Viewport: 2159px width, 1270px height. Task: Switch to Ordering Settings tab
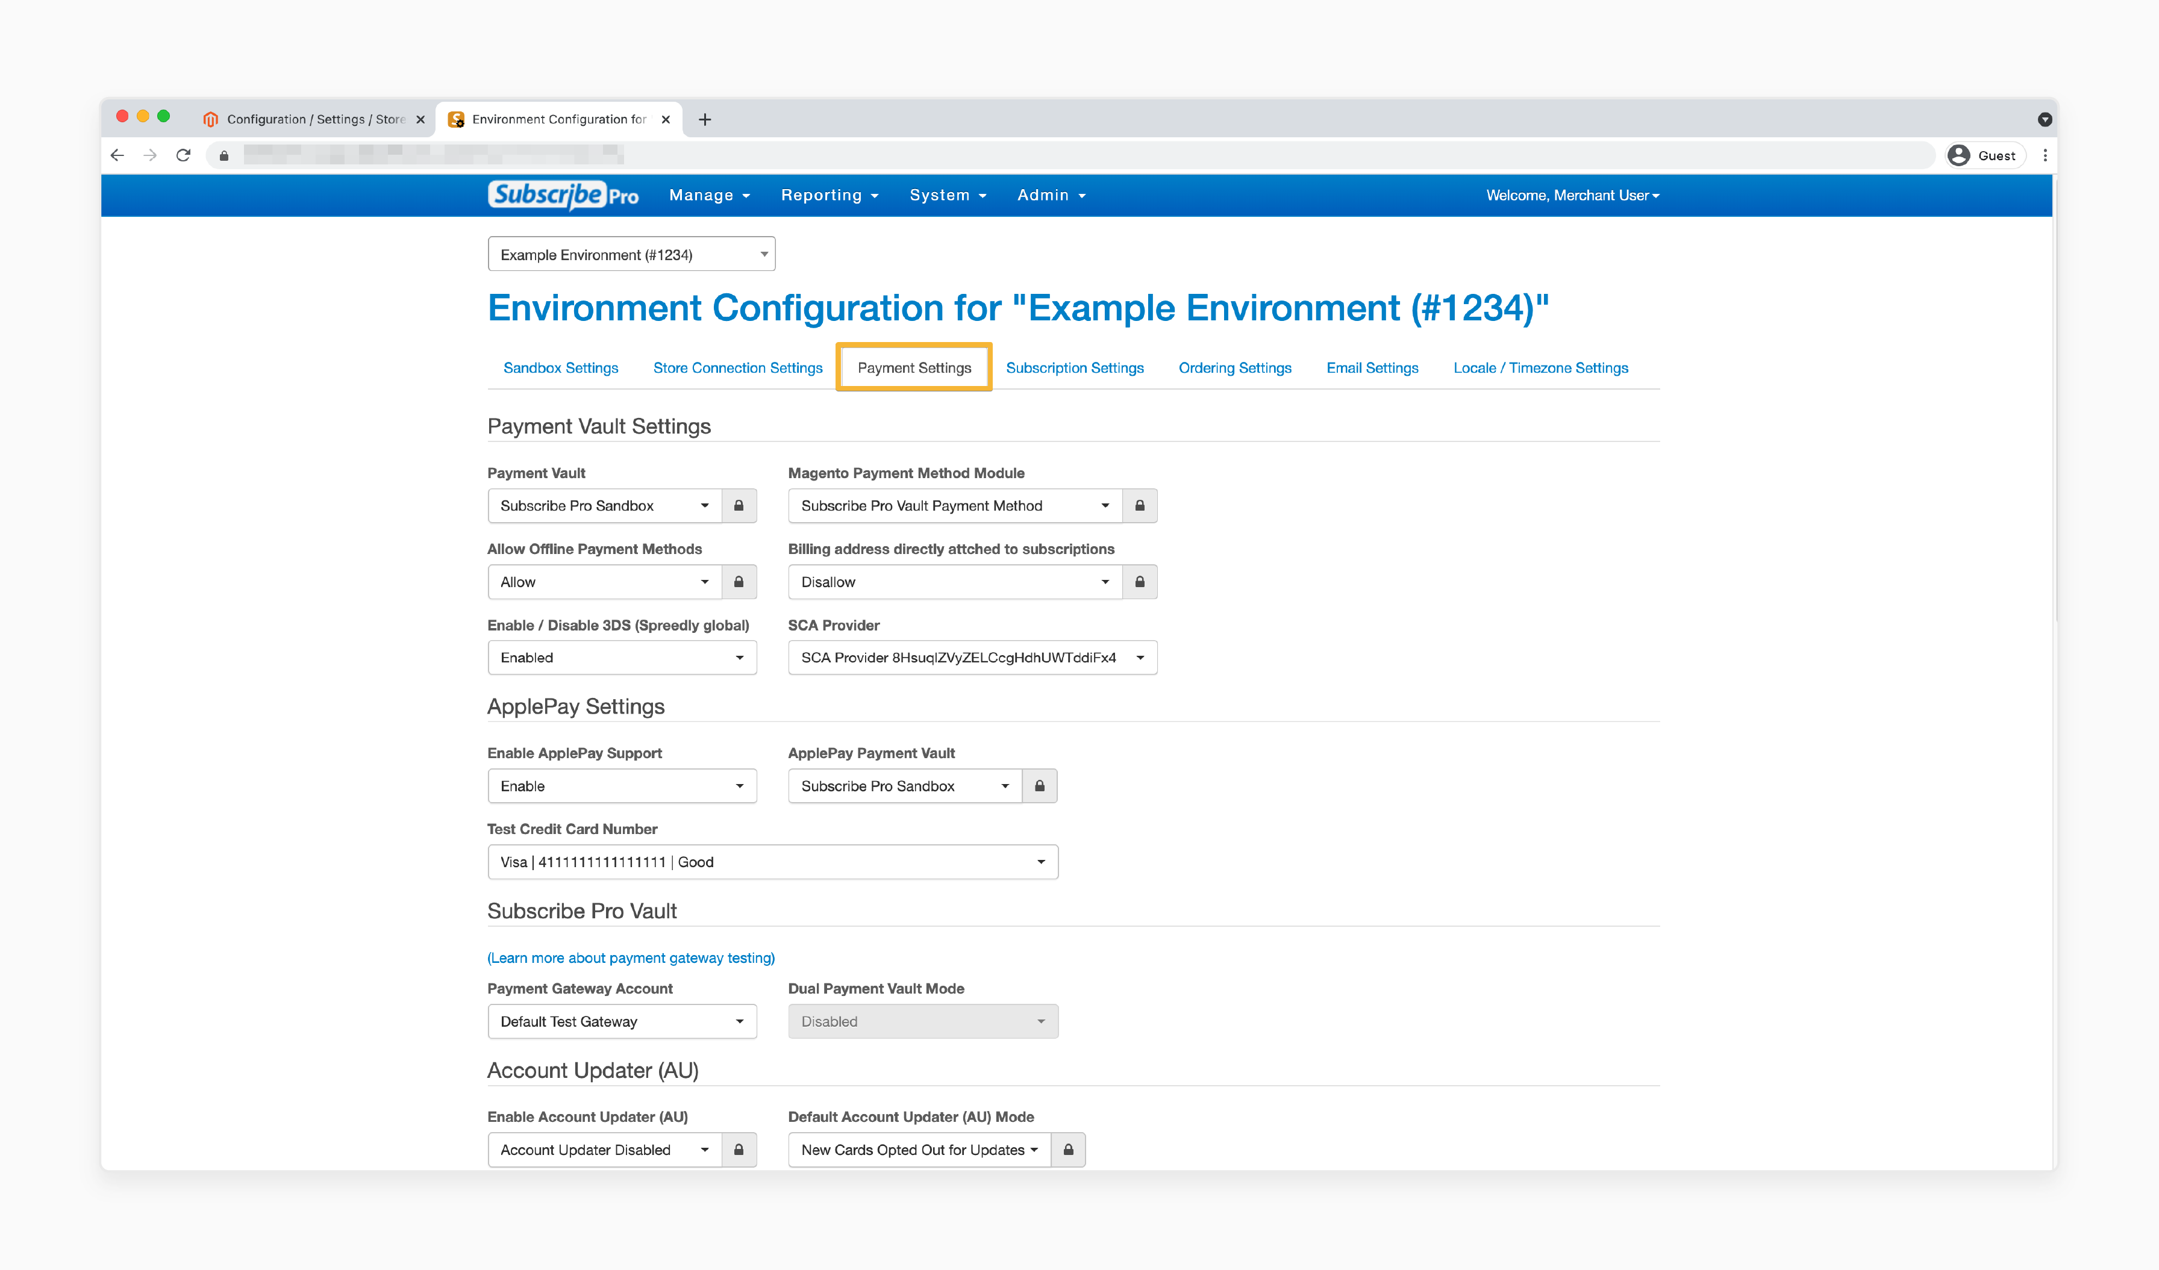pos(1234,367)
